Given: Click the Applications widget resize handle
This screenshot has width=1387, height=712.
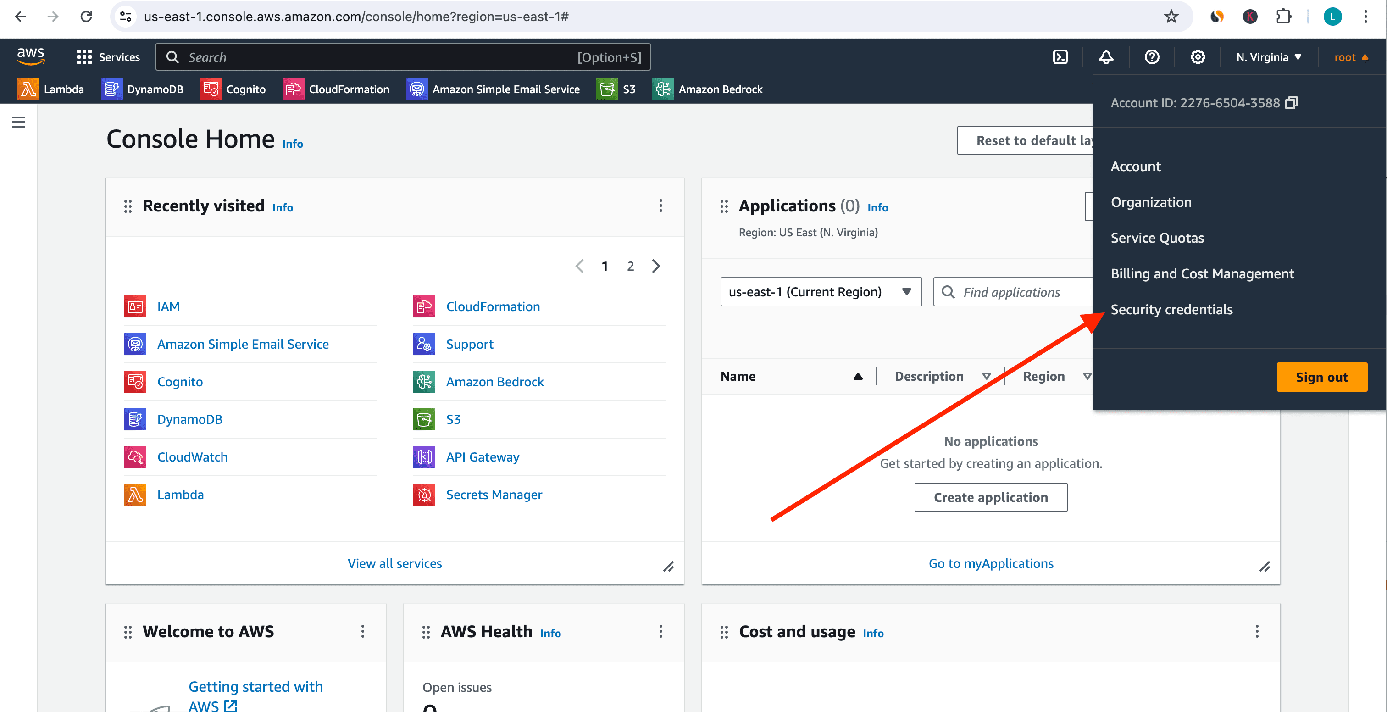Looking at the screenshot, I should tap(1265, 567).
